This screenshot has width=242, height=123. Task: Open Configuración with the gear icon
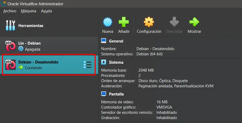pos(149,23)
